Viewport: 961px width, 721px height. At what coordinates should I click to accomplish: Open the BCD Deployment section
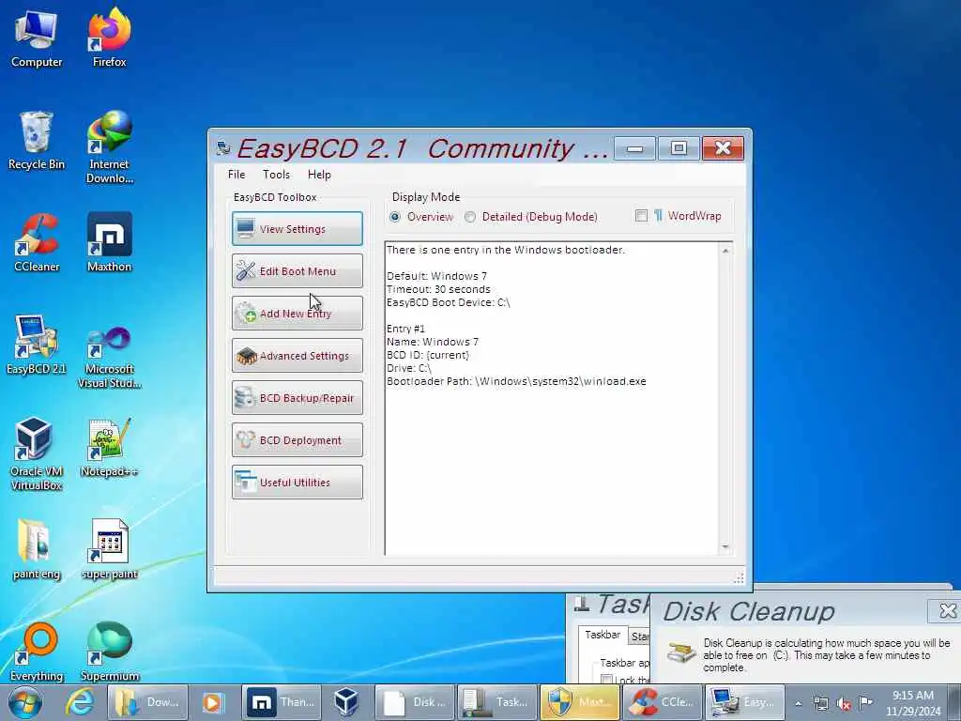pyautogui.click(x=297, y=440)
